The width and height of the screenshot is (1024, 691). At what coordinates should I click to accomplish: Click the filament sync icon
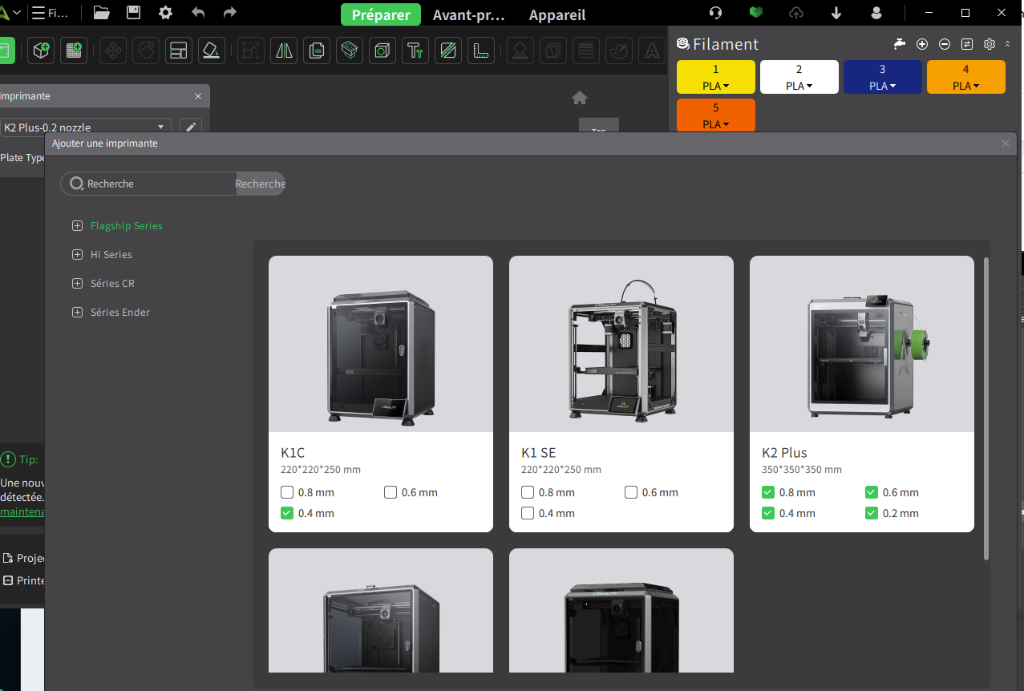pyautogui.click(x=967, y=44)
